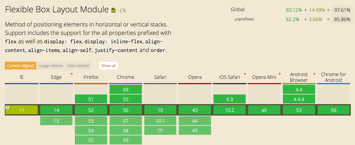Click the red asterisk next to Edge
This screenshot has height=145, width=355.
[x=72, y=74]
